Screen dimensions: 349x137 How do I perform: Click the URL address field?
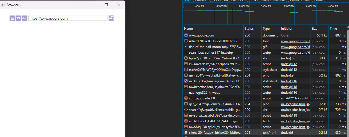point(68,18)
